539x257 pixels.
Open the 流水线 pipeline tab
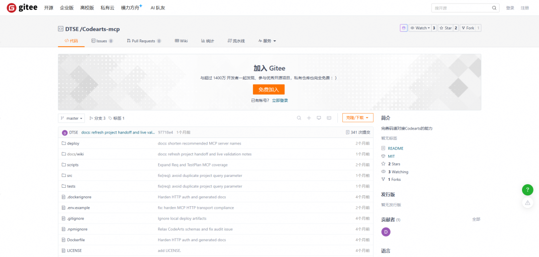(x=236, y=41)
